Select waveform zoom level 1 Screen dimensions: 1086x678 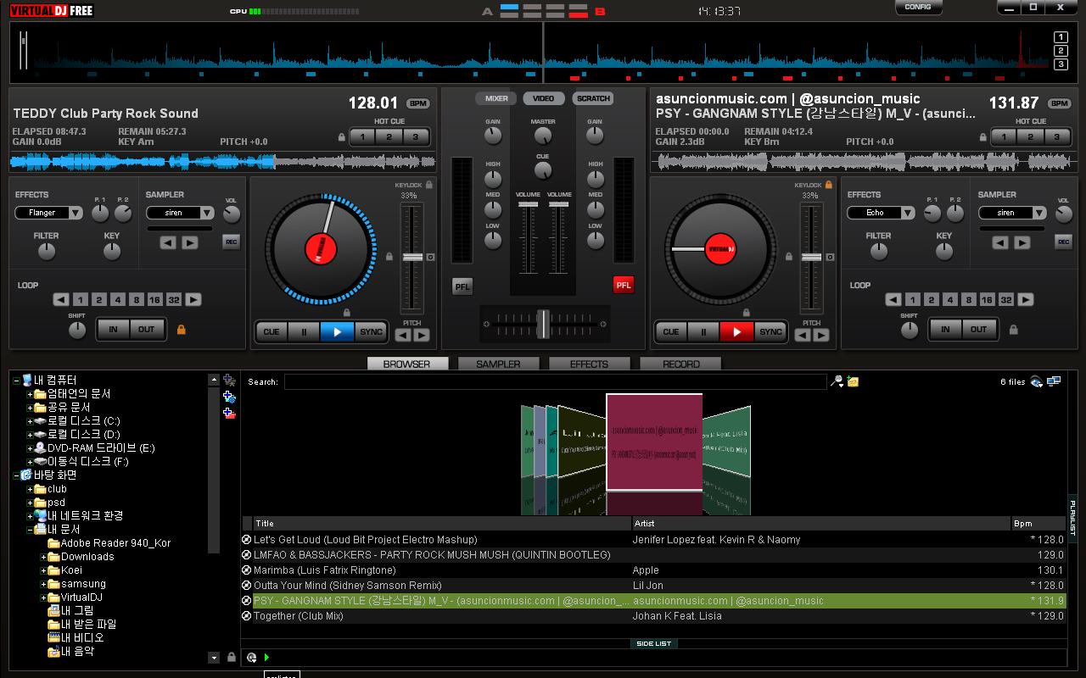tap(1061, 37)
